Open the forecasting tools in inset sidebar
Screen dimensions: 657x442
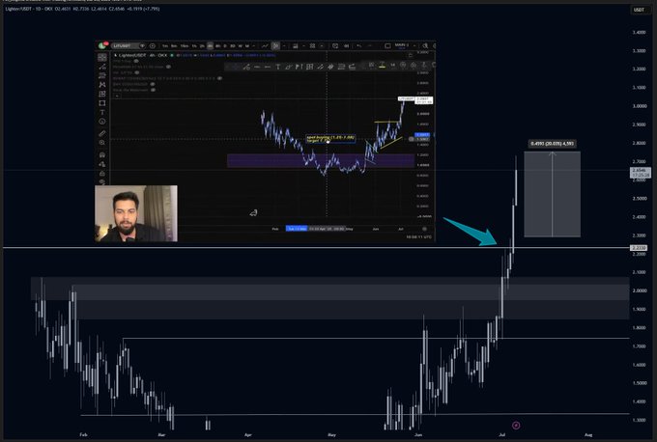click(102, 95)
